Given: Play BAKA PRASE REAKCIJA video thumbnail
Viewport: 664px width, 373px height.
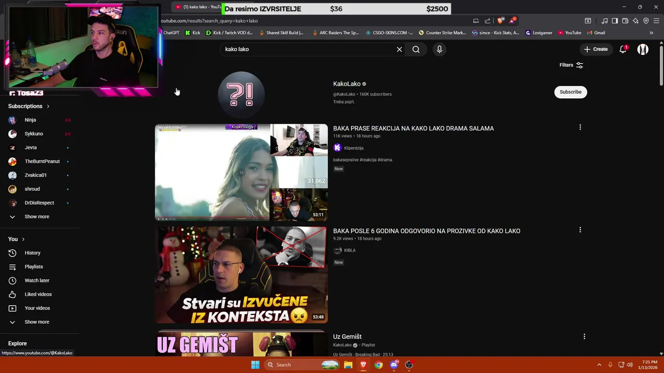Looking at the screenshot, I should click(x=241, y=173).
